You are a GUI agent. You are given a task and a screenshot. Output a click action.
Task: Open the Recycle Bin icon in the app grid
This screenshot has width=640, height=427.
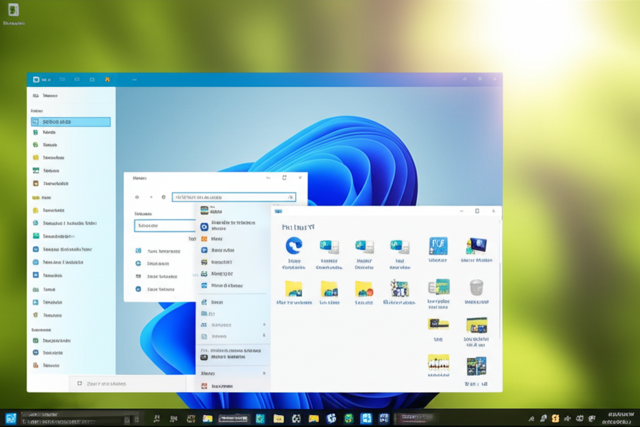point(476,288)
